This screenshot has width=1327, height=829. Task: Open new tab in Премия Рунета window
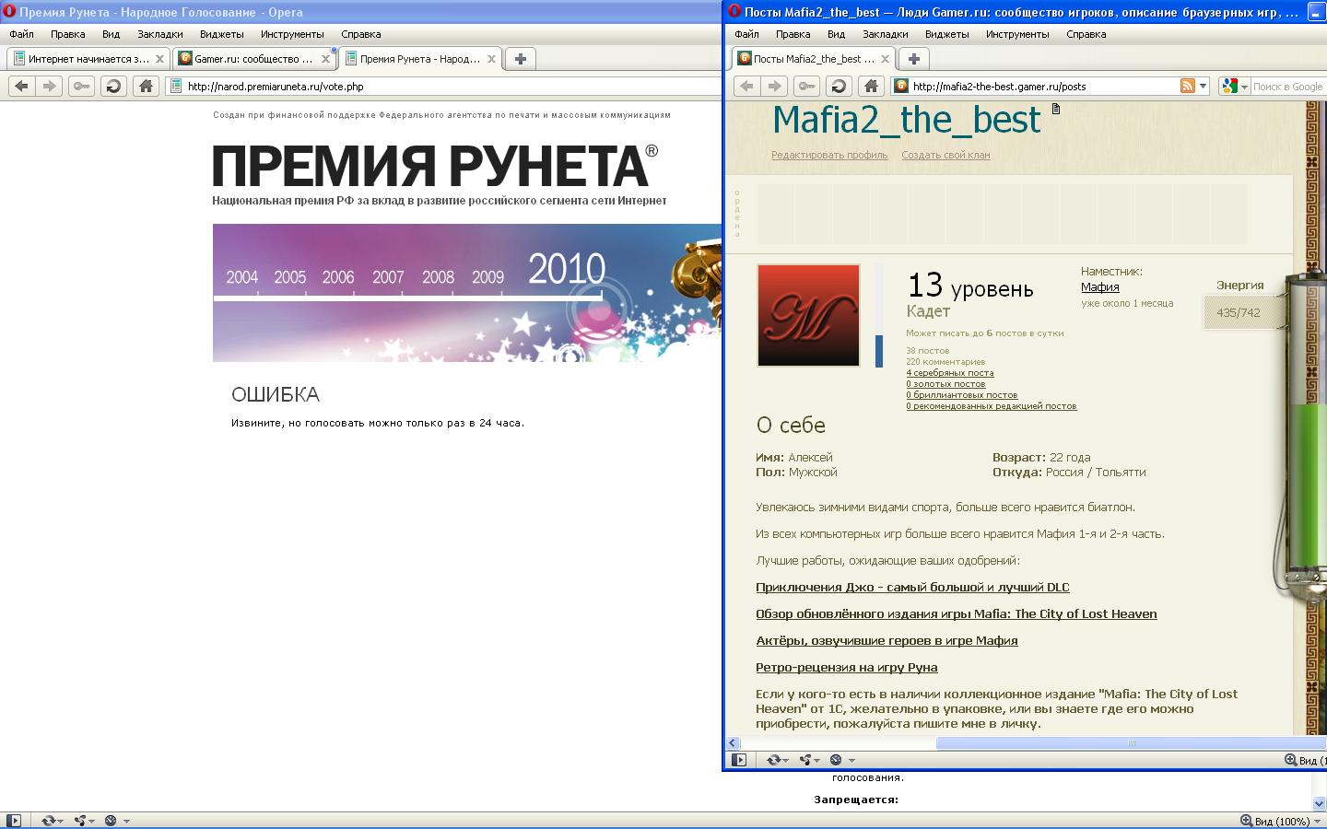pyautogui.click(x=521, y=58)
